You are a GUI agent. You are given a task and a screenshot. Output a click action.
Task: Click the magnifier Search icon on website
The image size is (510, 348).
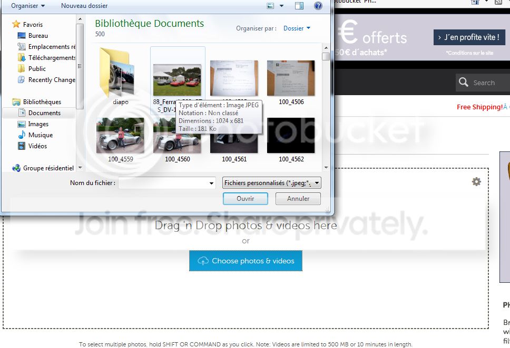point(464,83)
